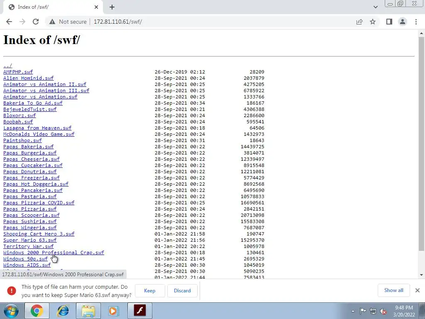Open the profile avatar icon

point(403,22)
